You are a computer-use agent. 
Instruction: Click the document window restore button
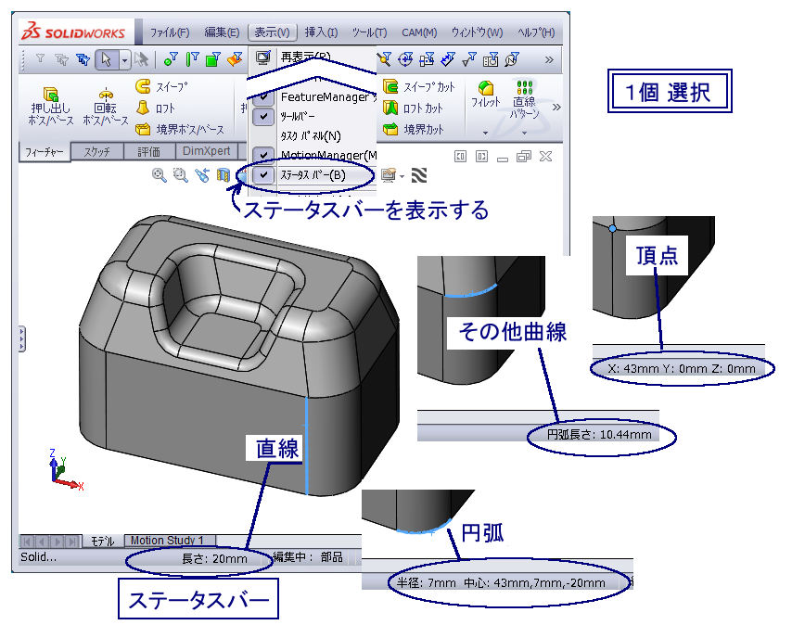coord(524,157)
